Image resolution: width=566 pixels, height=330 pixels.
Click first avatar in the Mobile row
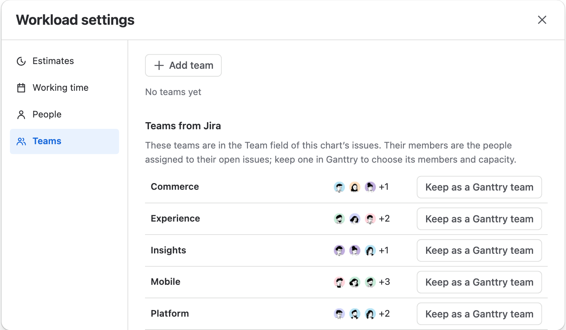tap(339, 282)
